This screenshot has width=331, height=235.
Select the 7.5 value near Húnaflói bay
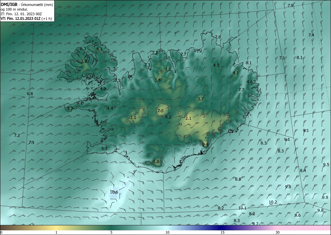[x=118, y=80]
